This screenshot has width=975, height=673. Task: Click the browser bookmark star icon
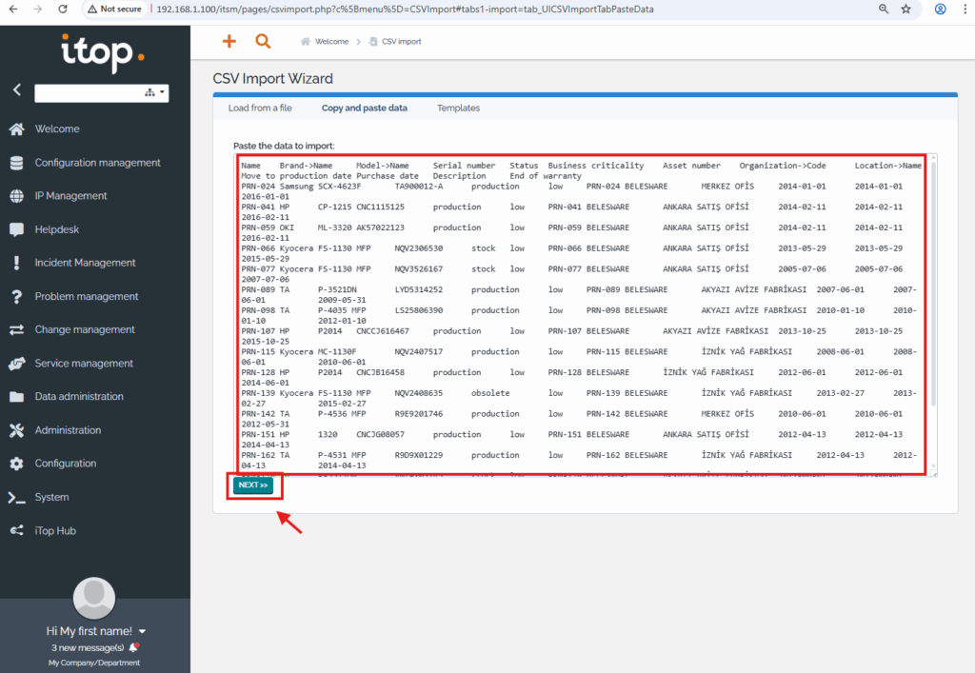click(x=906, y=9)
